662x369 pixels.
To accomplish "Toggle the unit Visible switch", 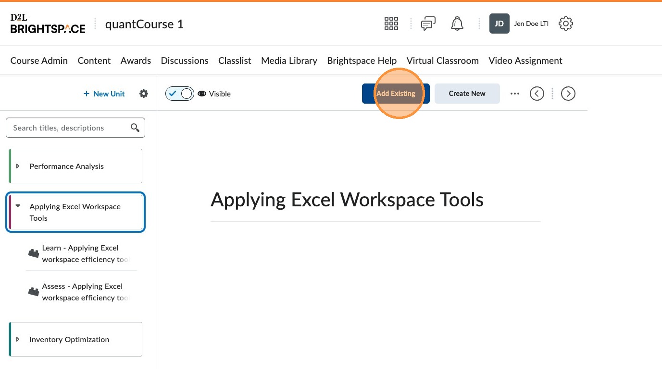I will (180, 94).
